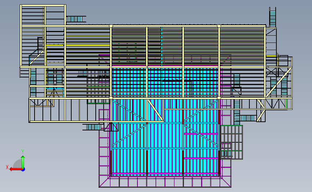Click the gray XY plane arc on the triad
Screen dimensions: 312x192
[17, 164]
